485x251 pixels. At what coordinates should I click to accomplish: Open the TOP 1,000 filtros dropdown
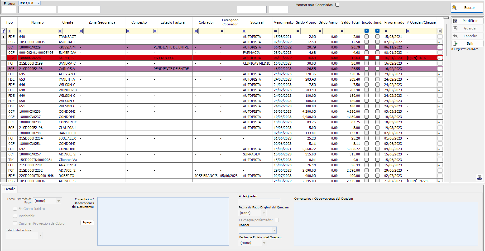pos(38,3)
